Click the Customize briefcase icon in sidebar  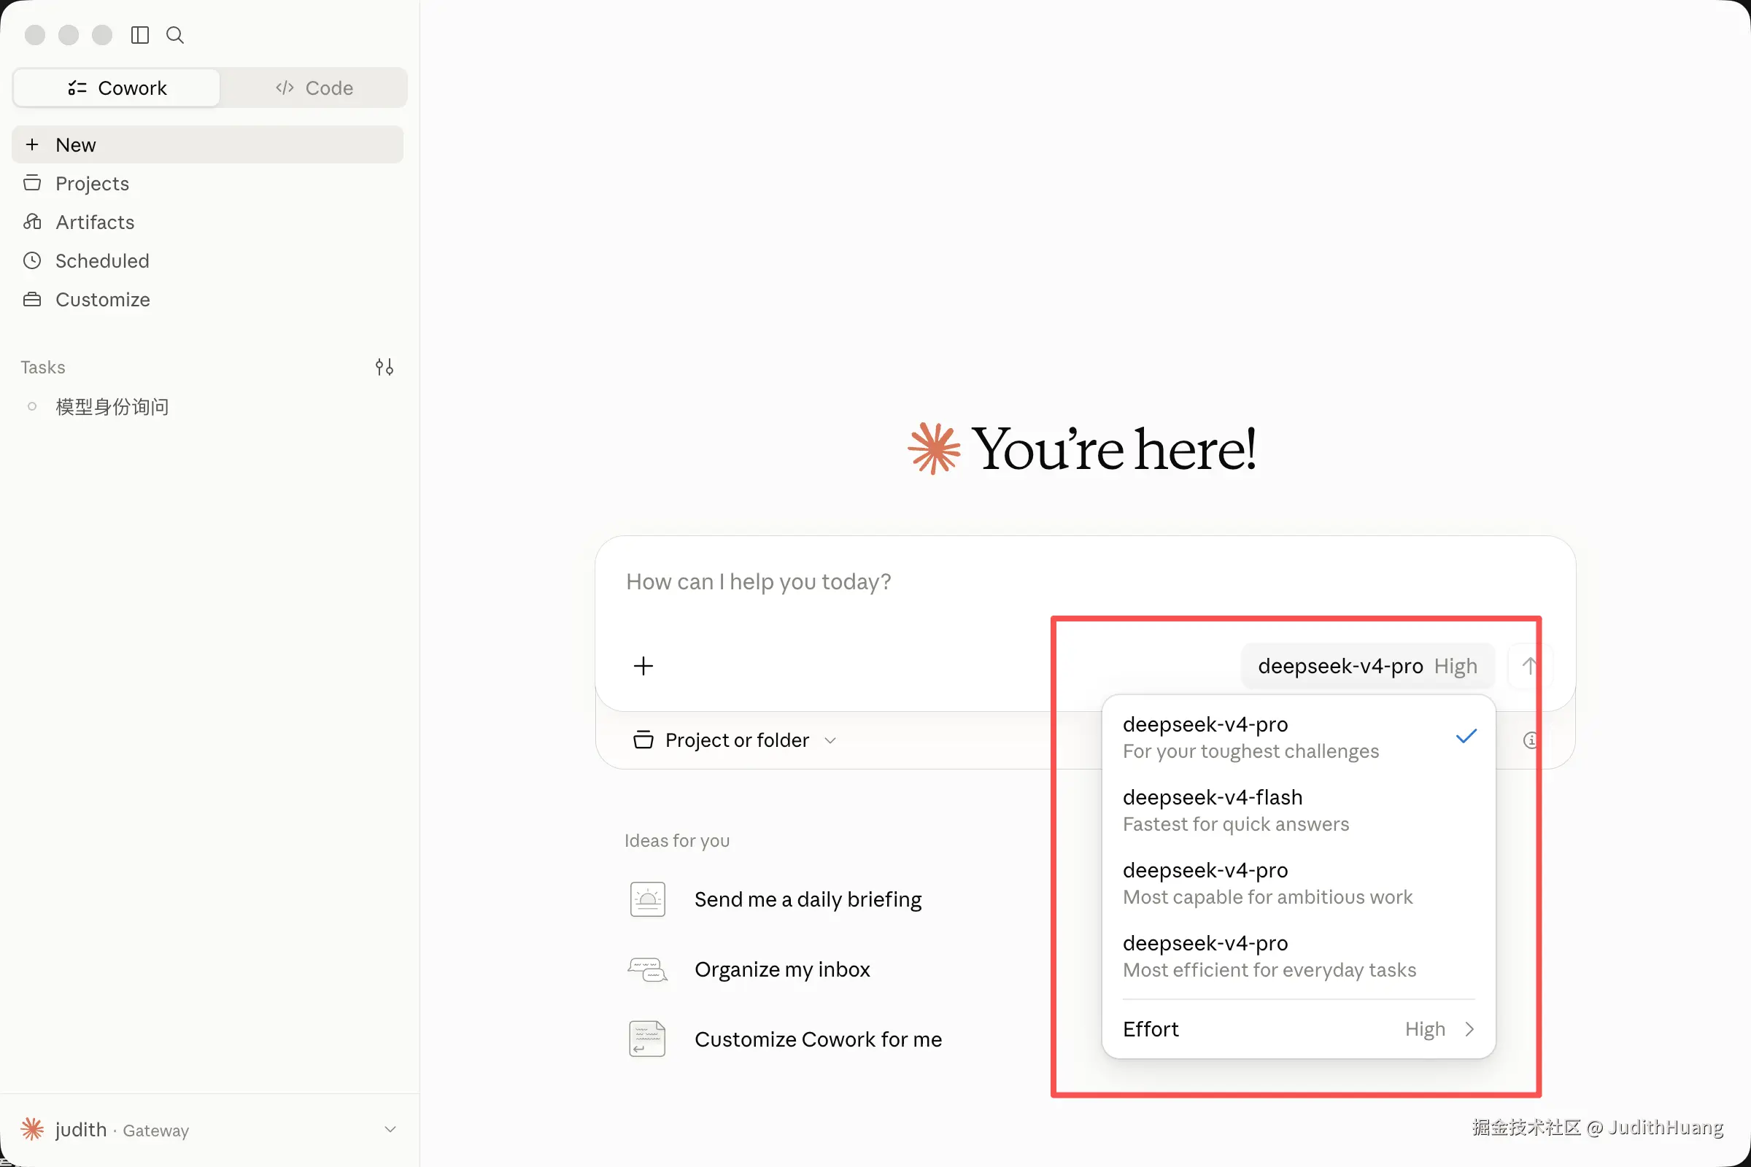[x=32, y=299]
